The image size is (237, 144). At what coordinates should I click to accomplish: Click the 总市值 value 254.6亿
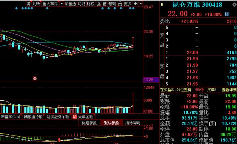(x=190, y=140)
